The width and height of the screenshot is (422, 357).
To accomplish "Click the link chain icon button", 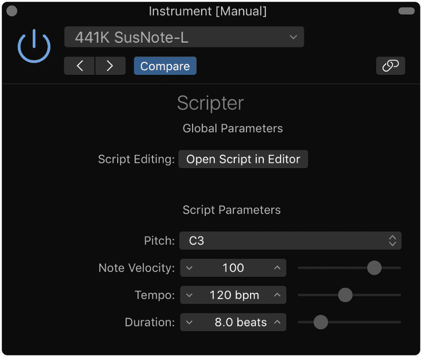I will (x=390, y=65).
